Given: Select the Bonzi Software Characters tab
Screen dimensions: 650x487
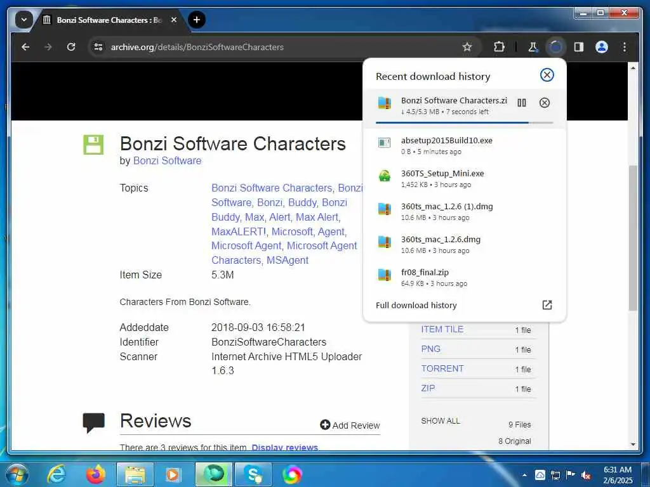Looking at the screenshot, I should coord(109,20).
